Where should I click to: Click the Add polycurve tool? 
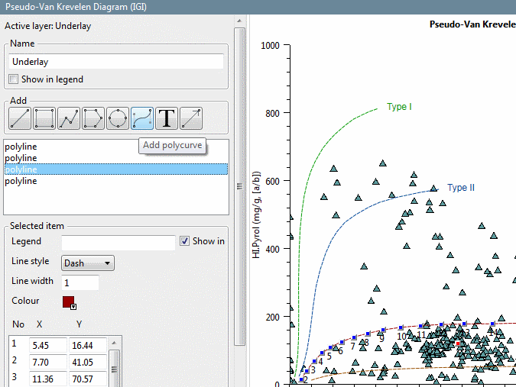tap(142, 118)
